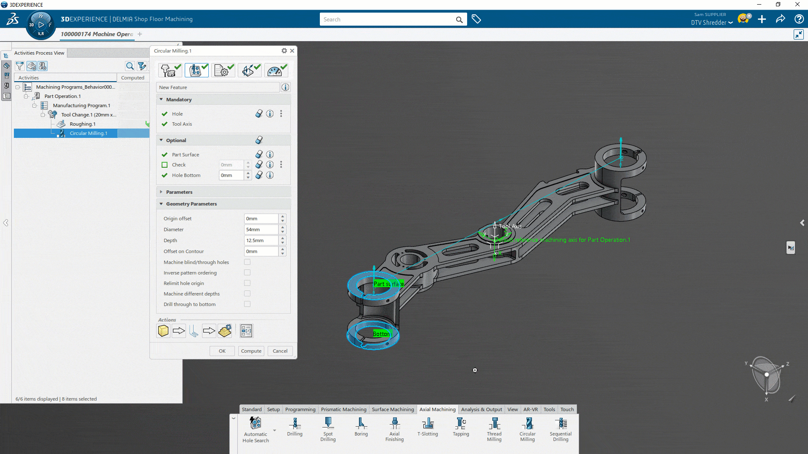Open the strategy settings tab with gear icon

tap(223, 70)
